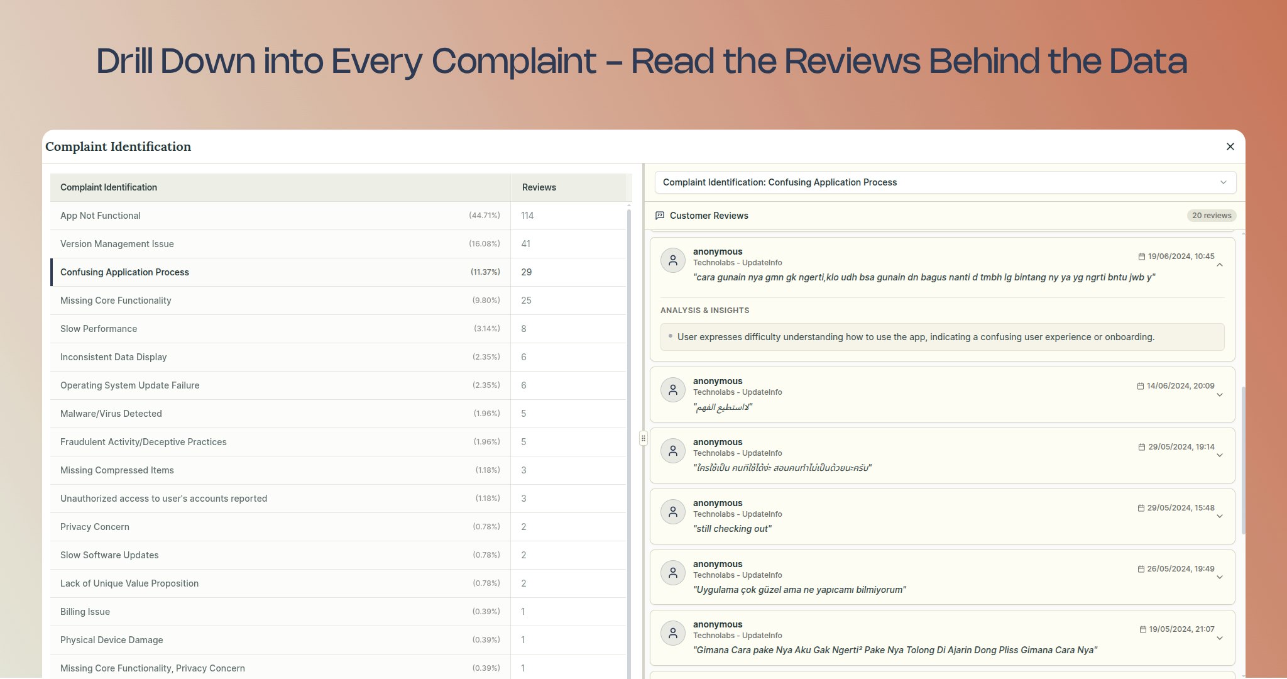1287x679 pixels.
Task: Click avatar icon of the Turkish review
Action: (x=673, y=573)
